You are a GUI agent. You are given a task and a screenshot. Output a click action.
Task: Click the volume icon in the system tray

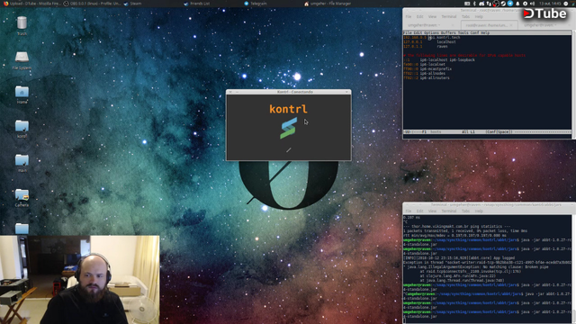532,4
